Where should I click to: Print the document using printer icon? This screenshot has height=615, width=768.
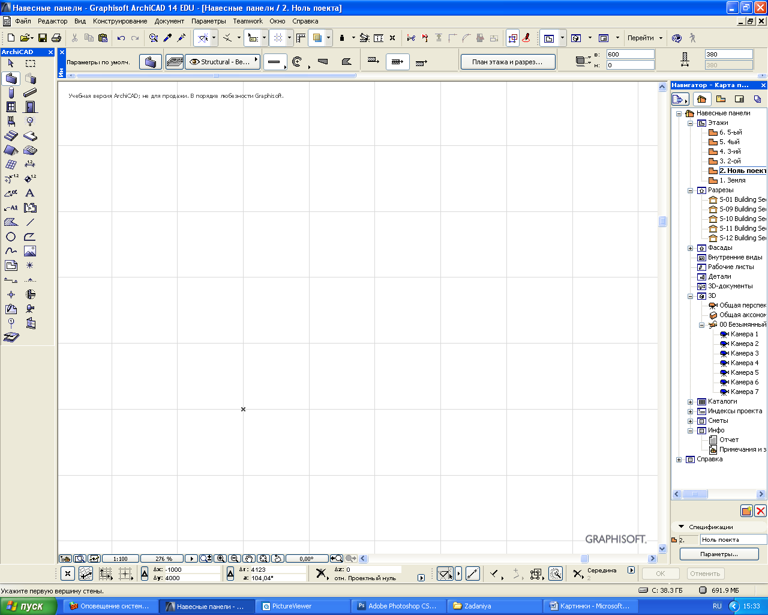(x=56, y=38)
